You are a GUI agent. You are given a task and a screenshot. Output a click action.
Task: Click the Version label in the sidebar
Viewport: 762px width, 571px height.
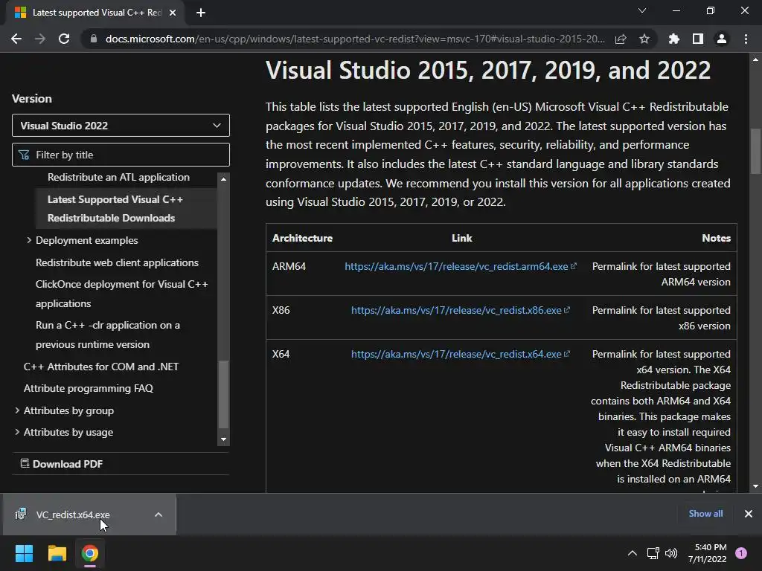pyautogui.click(x=31, y=99)
